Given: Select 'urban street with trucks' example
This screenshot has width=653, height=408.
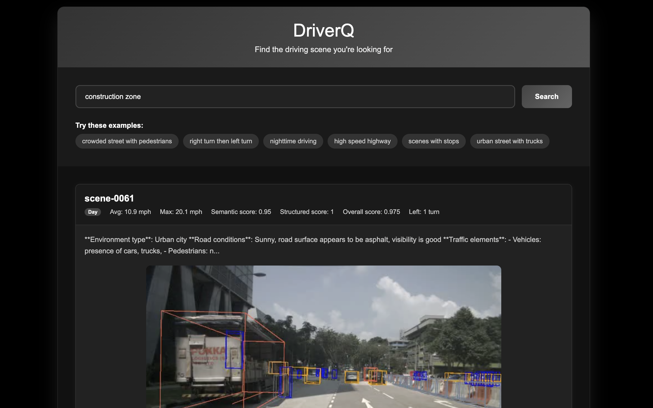Looking at the screenshot, I should coord(509,141).
